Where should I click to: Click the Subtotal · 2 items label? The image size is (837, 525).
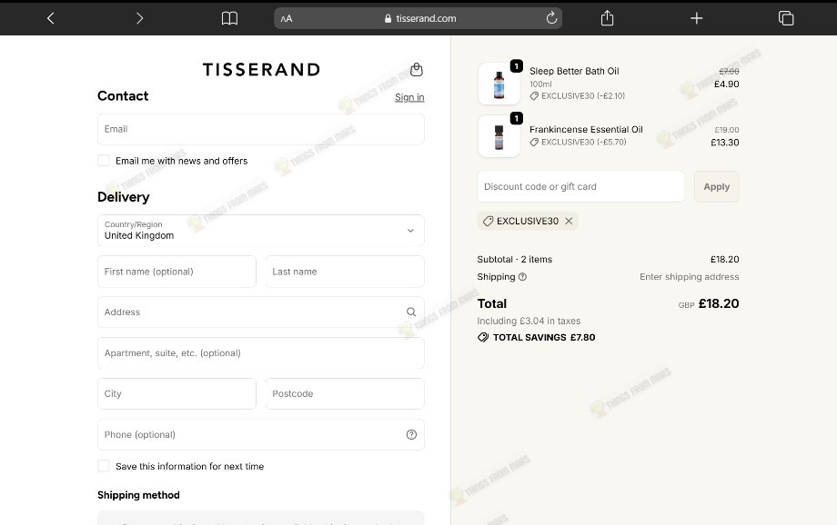click(x=515, y=259)
